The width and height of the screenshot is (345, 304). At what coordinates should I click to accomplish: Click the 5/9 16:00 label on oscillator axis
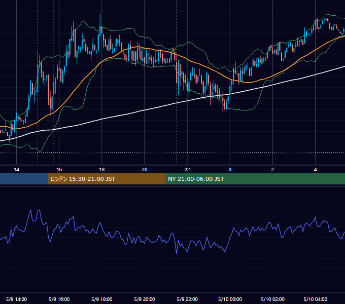[x=59, y=299]
